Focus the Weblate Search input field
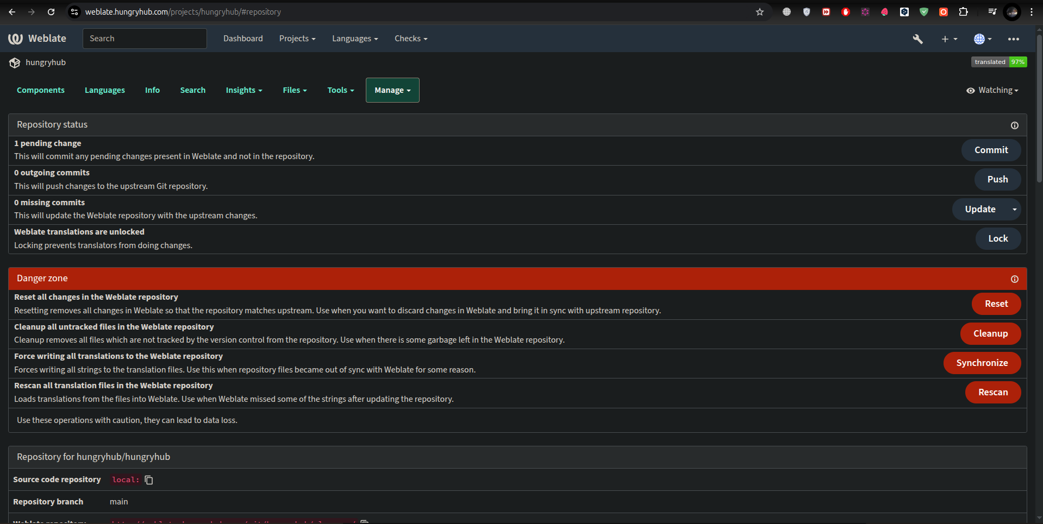Image resolution: width=1043 pixels, height=524 pixels. [145, 39]
